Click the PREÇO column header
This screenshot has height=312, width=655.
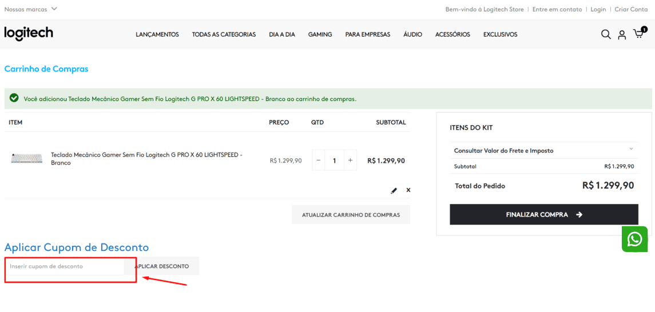279,123
